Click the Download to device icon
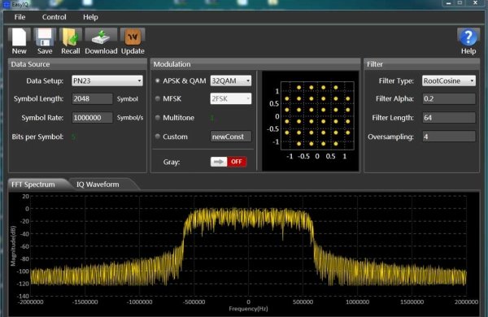The image size is (488, 317). click(101, 37)
